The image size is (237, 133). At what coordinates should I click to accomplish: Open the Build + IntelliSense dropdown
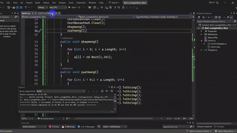point(115,127)
